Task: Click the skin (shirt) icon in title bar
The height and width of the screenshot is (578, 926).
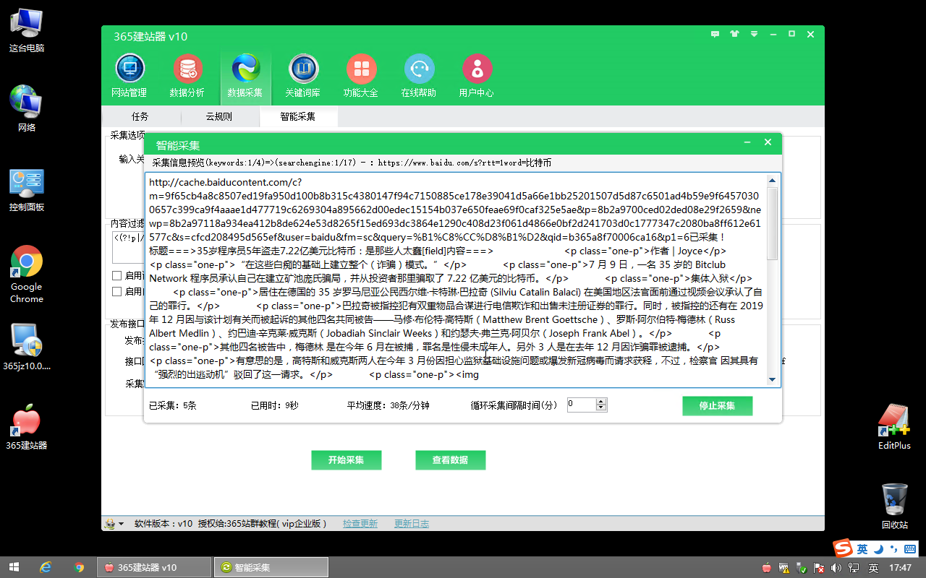Action: tap(734, 34)
